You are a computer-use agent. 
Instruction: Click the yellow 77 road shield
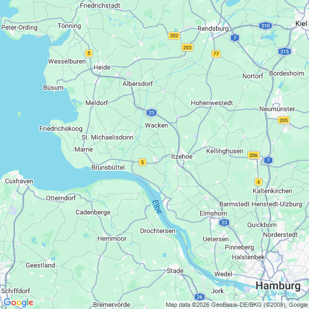pos(216,54)
